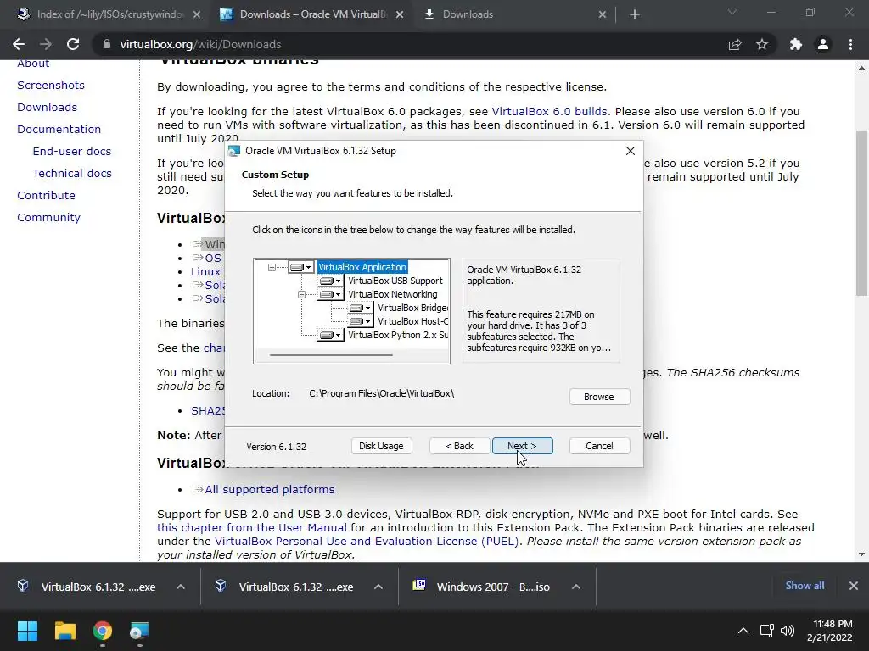869x651 pixels.
Task: Open options for first VirtualBox download
Action: point(181,587)
